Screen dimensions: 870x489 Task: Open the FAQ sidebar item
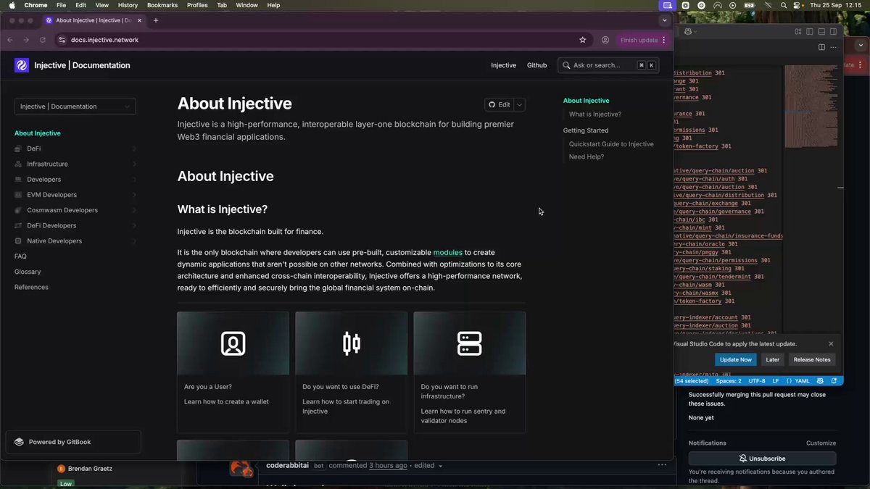click(x=20, y=256)
